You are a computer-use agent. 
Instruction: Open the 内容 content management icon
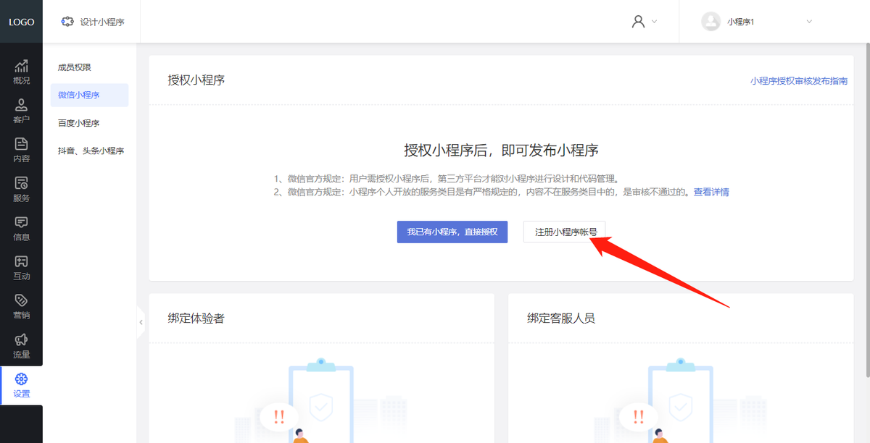pyautogui.click(x=21, y=151)
